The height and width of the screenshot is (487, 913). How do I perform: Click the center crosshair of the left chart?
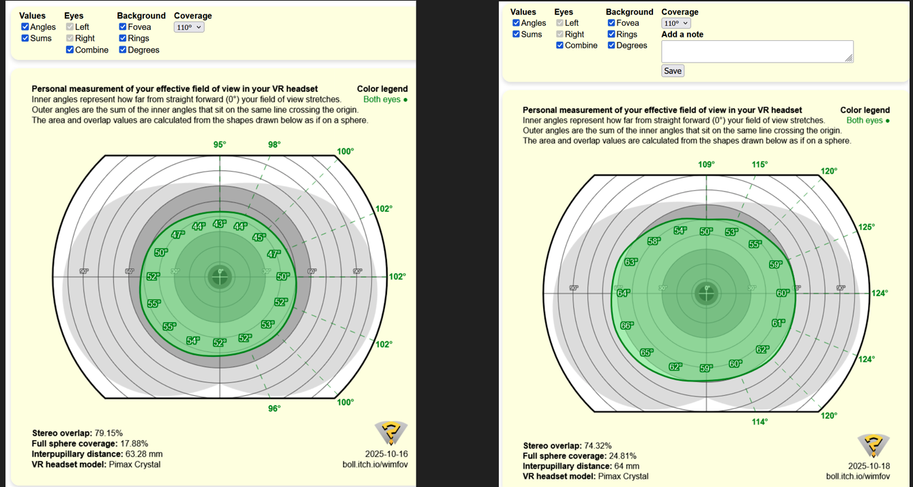click(x=220, y=277)
